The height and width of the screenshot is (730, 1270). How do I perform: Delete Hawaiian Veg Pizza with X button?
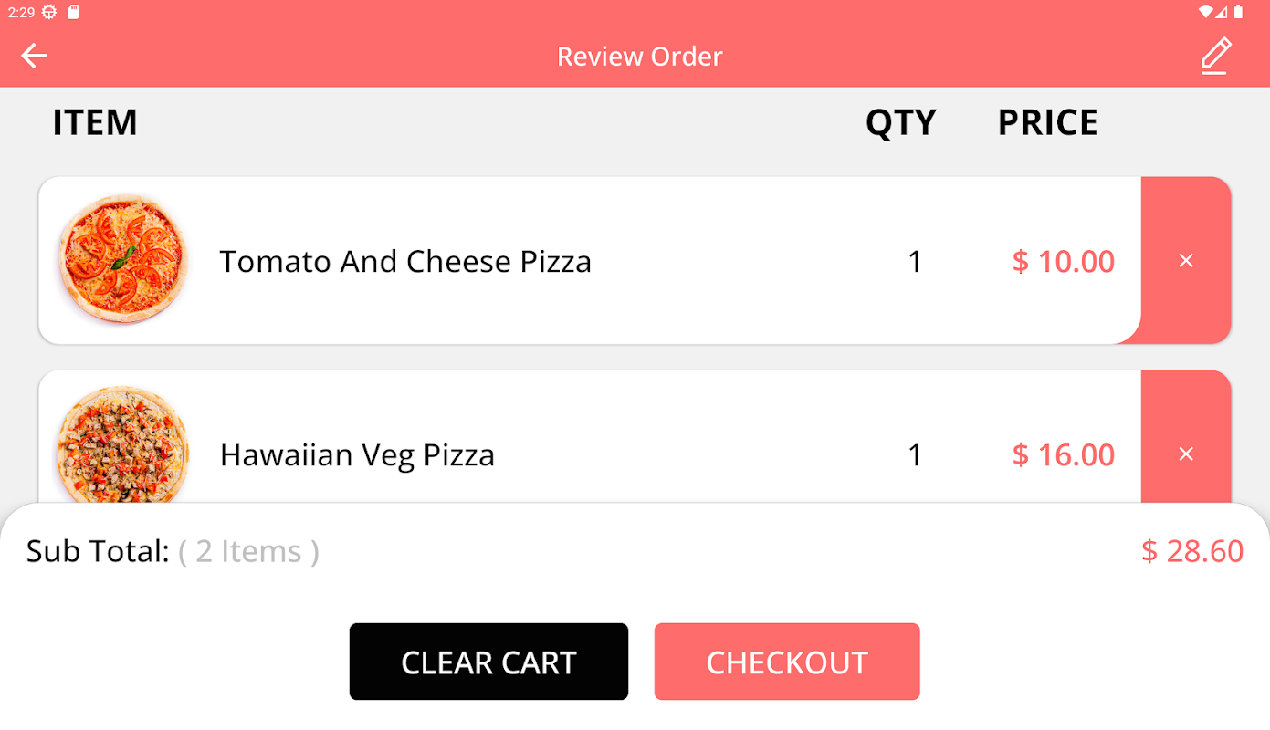point(1186,454)
